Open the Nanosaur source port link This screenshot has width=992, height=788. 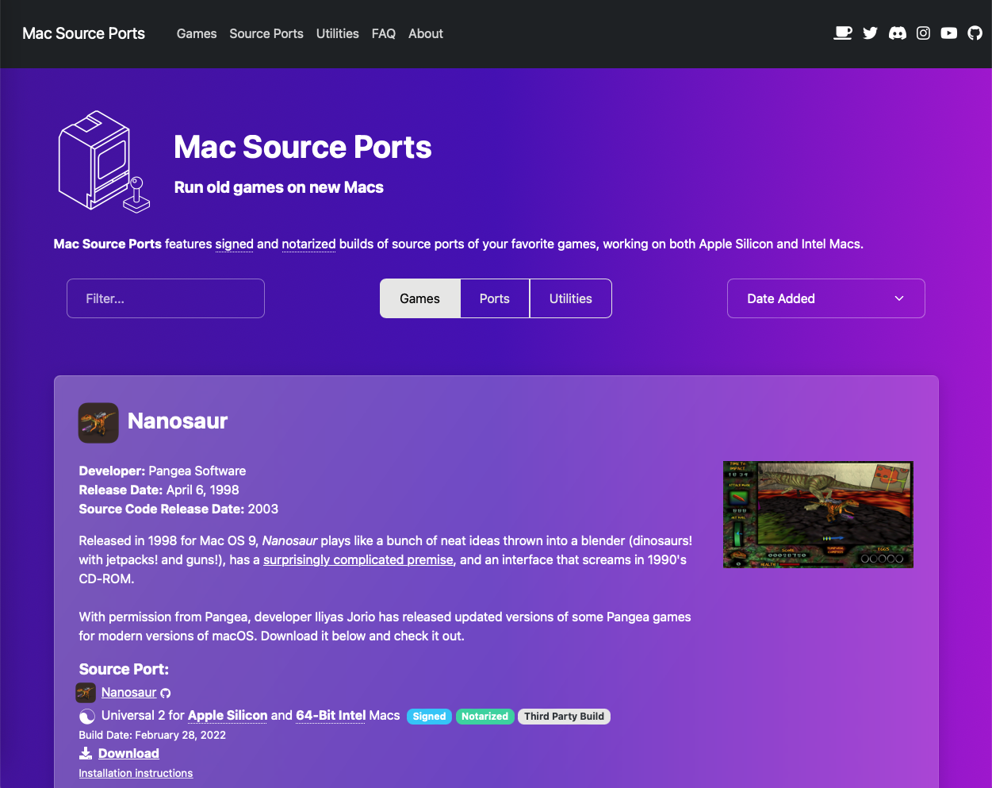[x=128, y=692]
